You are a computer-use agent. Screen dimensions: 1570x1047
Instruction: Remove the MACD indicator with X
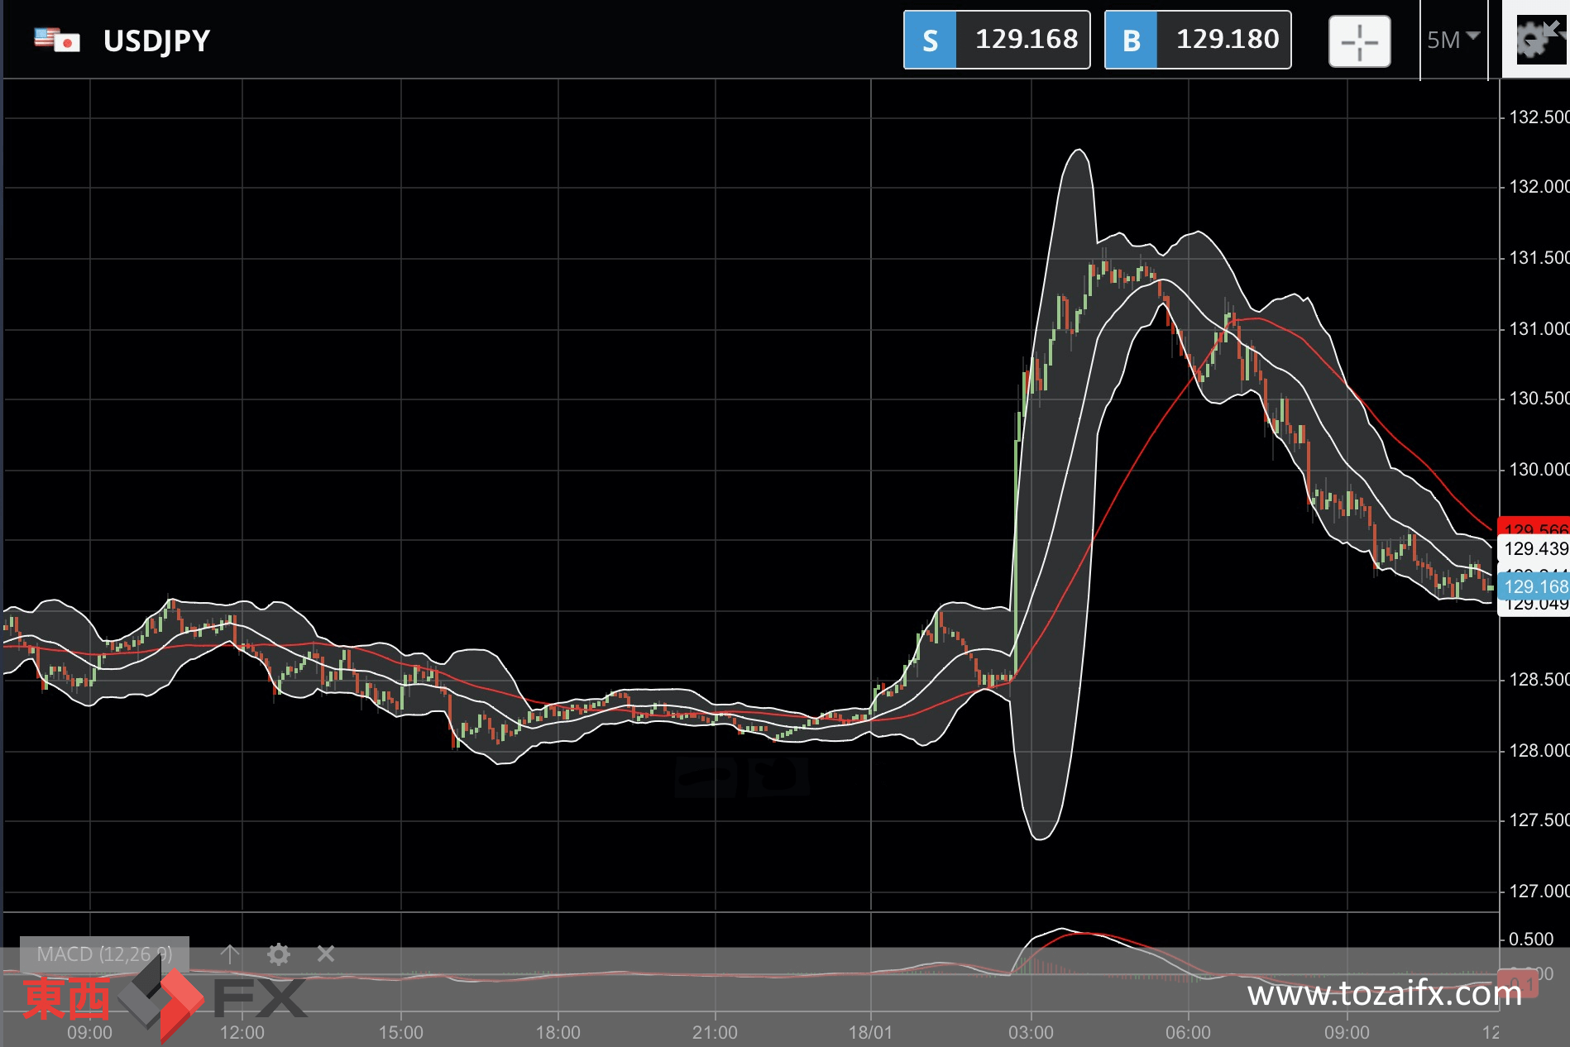coord(326,954)
